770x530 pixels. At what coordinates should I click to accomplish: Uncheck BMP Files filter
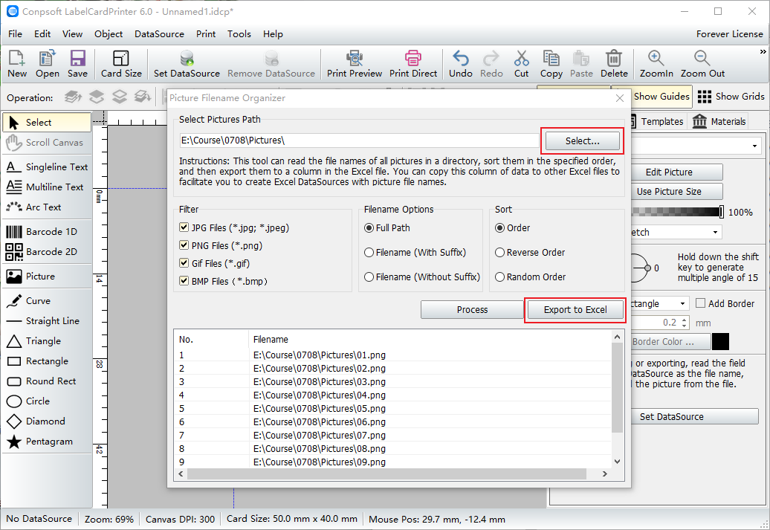[x=184, y=281]
